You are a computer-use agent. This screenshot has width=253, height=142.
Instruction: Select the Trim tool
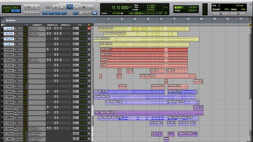point(62,7)
